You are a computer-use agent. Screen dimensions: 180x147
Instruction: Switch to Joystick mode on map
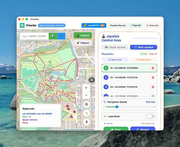[83, 35]
